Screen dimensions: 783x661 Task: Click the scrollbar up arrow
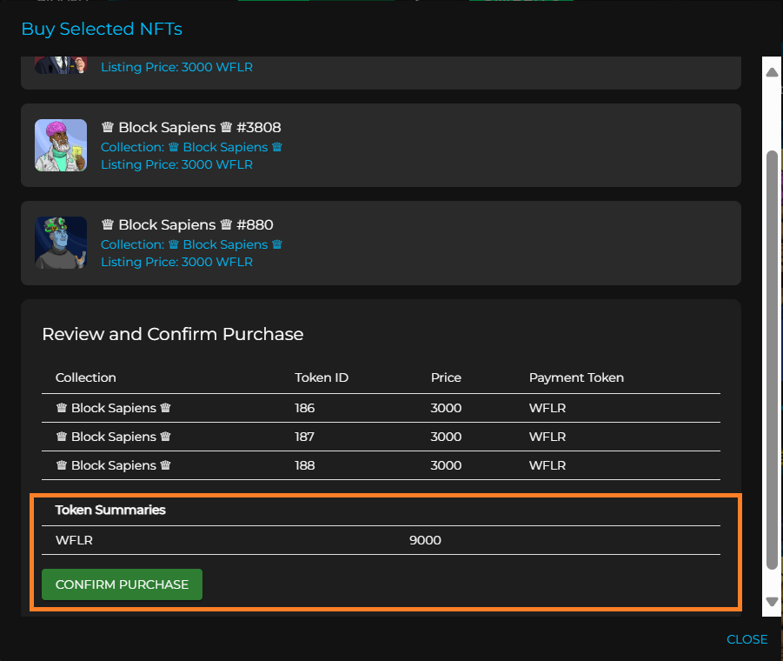(772, 72)
